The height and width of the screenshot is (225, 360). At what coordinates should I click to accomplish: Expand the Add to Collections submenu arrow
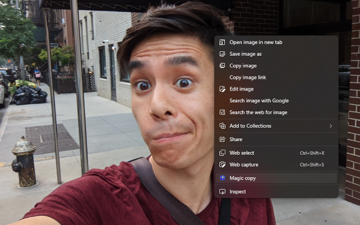pos(331,126)
